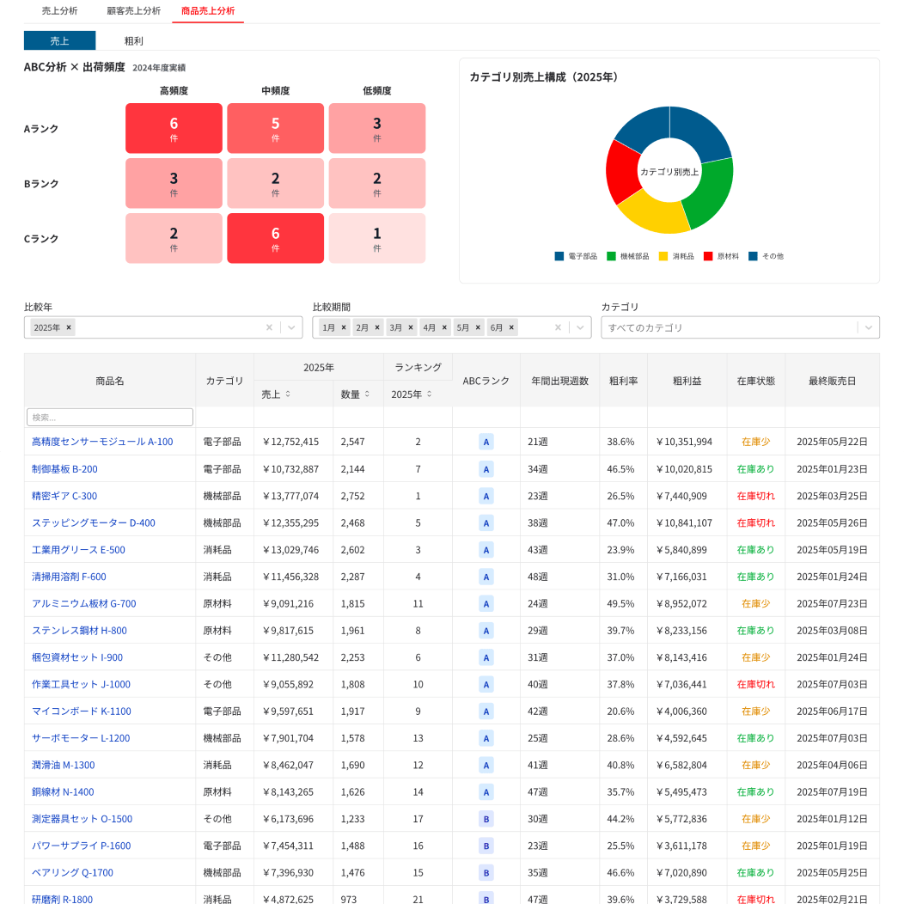Click 粗利益 value ¥10,841,107

[x=684, y=523]
